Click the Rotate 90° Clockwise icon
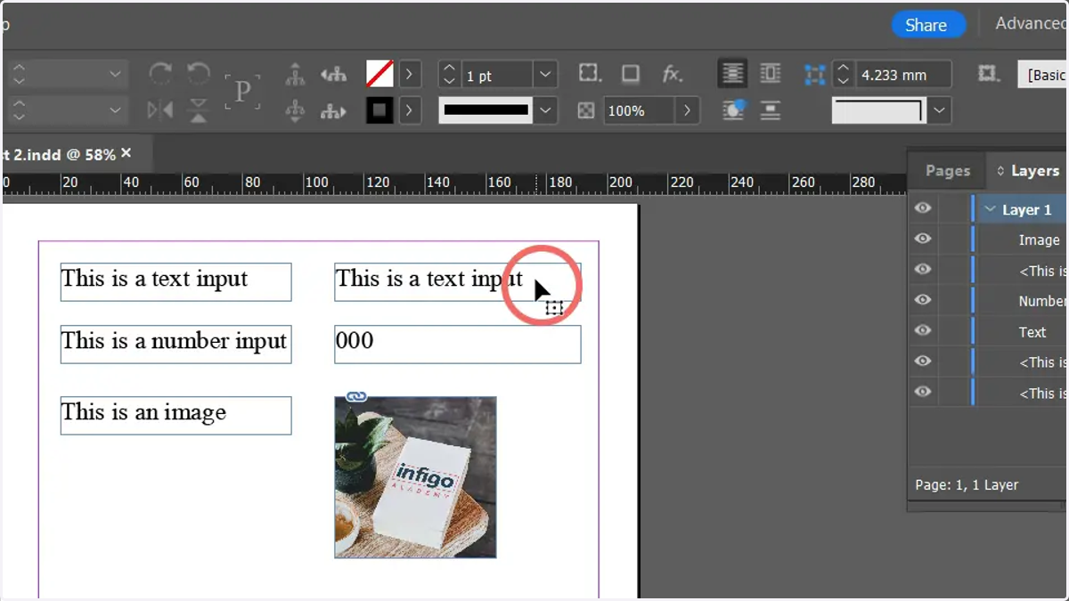The image size is (1069, 601). (160, 75)
